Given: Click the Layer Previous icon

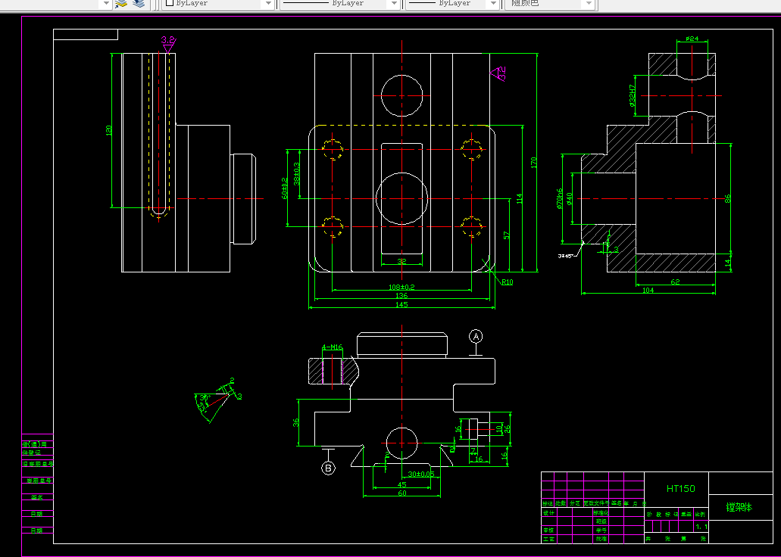Looking at the screenshot, I should [x=139, y=4].
